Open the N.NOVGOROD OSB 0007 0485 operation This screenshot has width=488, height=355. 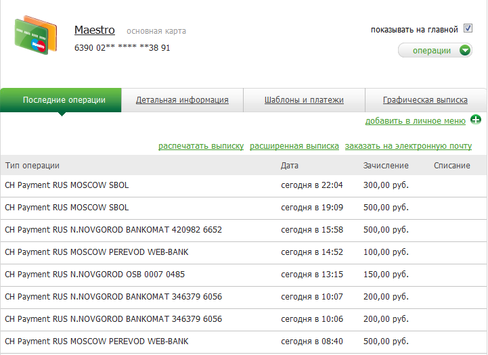click(x=94, y=275)
